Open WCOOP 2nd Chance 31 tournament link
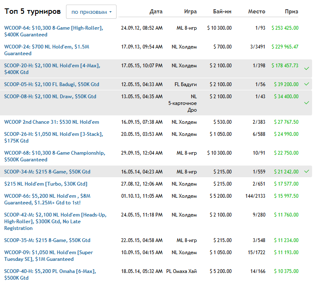 click(x=51, y=122)
